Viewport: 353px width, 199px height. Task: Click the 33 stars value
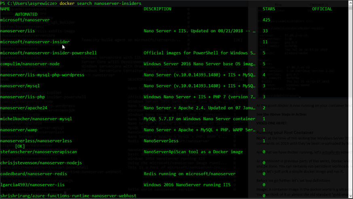tap(265, 31)
